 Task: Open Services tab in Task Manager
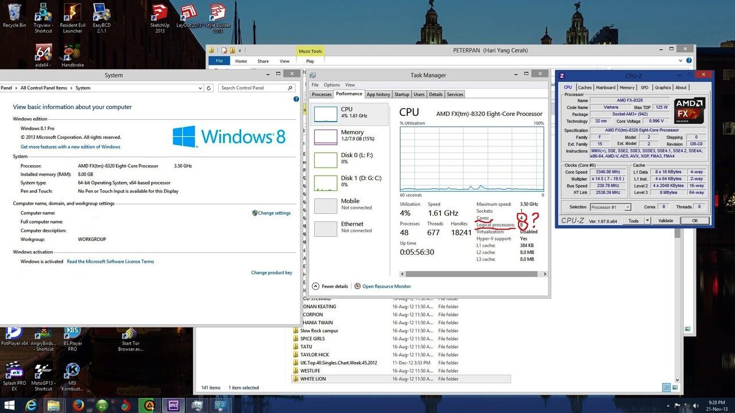pos(455,94)
